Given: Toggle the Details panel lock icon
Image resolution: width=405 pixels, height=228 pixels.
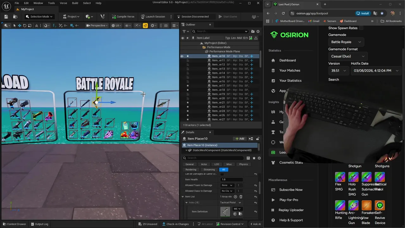Looking at the screenshot, I should pyautogui.click(x=258, y=139).
